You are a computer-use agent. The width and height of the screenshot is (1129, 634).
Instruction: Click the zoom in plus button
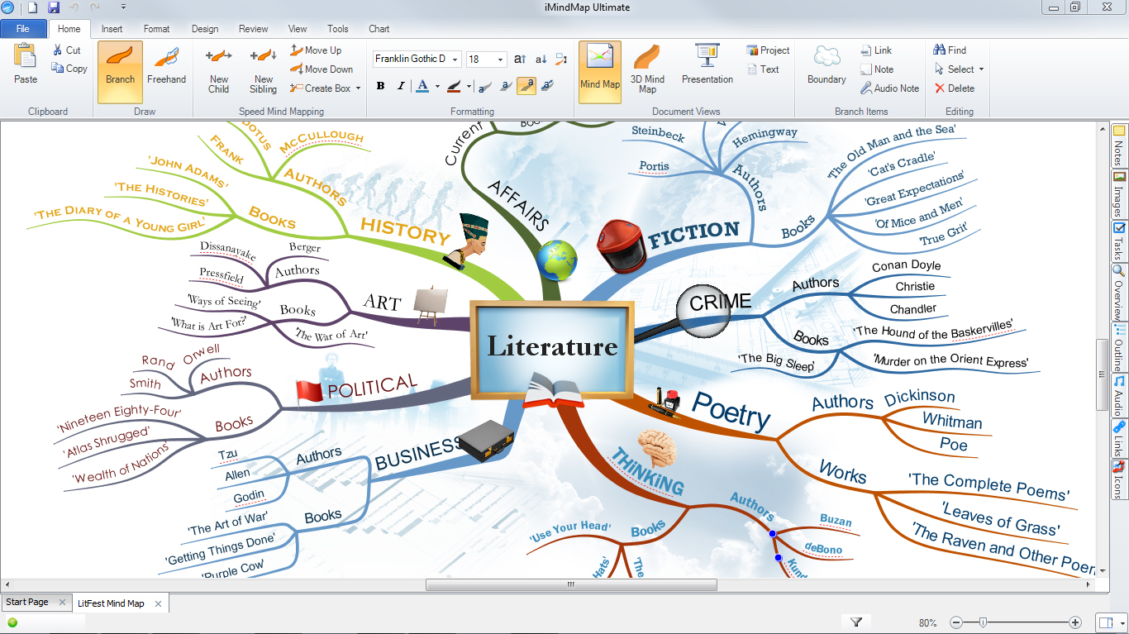pos(1075,622)
